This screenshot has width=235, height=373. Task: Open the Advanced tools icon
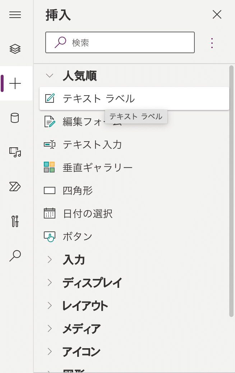click(x=15, y=221)
